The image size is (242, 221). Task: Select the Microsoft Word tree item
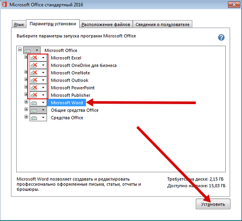coord(66,103)
